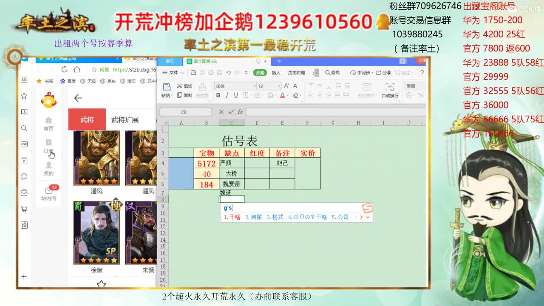Open the 百度 bookmark

click(x=68, y=81)
